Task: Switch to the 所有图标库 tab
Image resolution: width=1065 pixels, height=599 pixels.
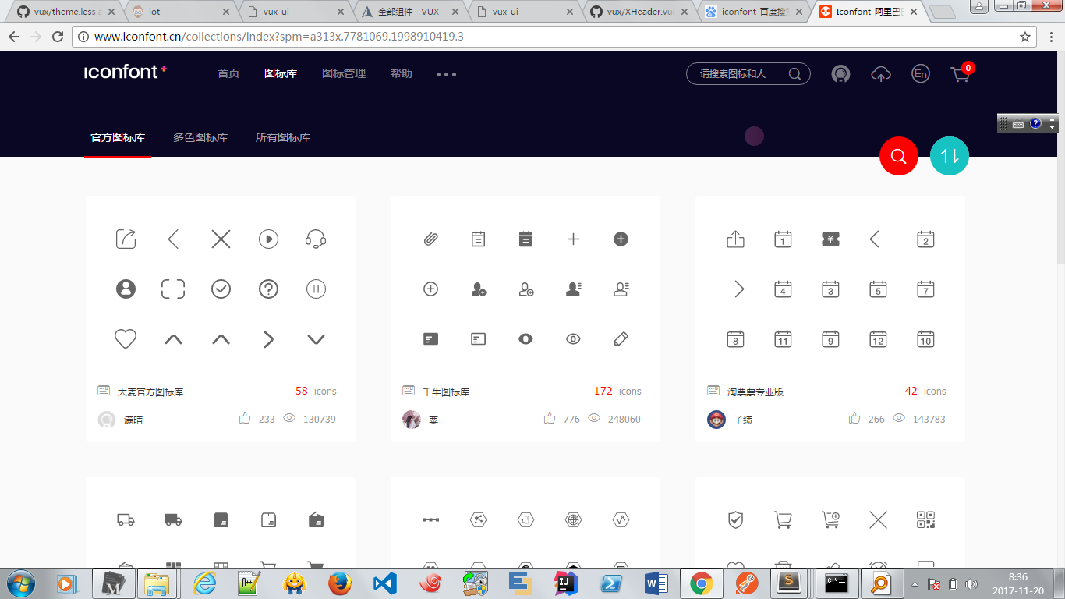Action: (x=283, y=137)
